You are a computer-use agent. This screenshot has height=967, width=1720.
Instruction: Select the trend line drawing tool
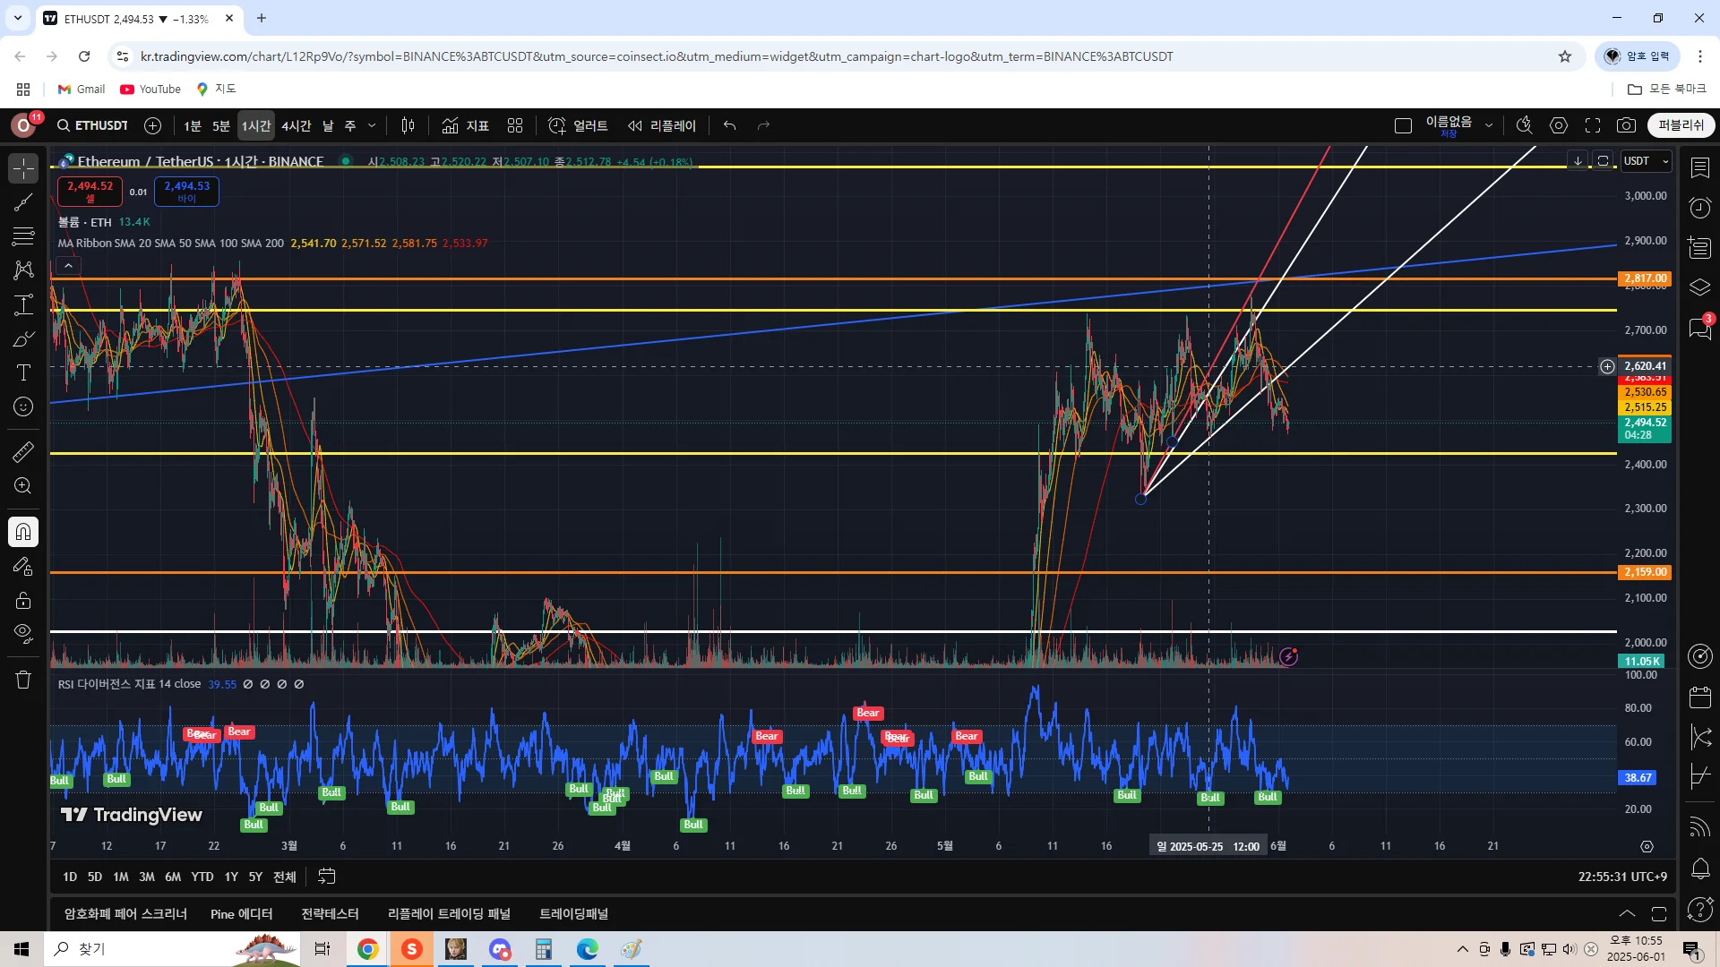pos(23,202)
